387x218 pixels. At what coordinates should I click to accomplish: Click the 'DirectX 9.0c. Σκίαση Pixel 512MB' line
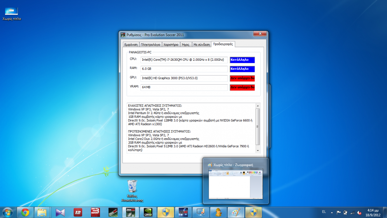(x=189, y=146)
